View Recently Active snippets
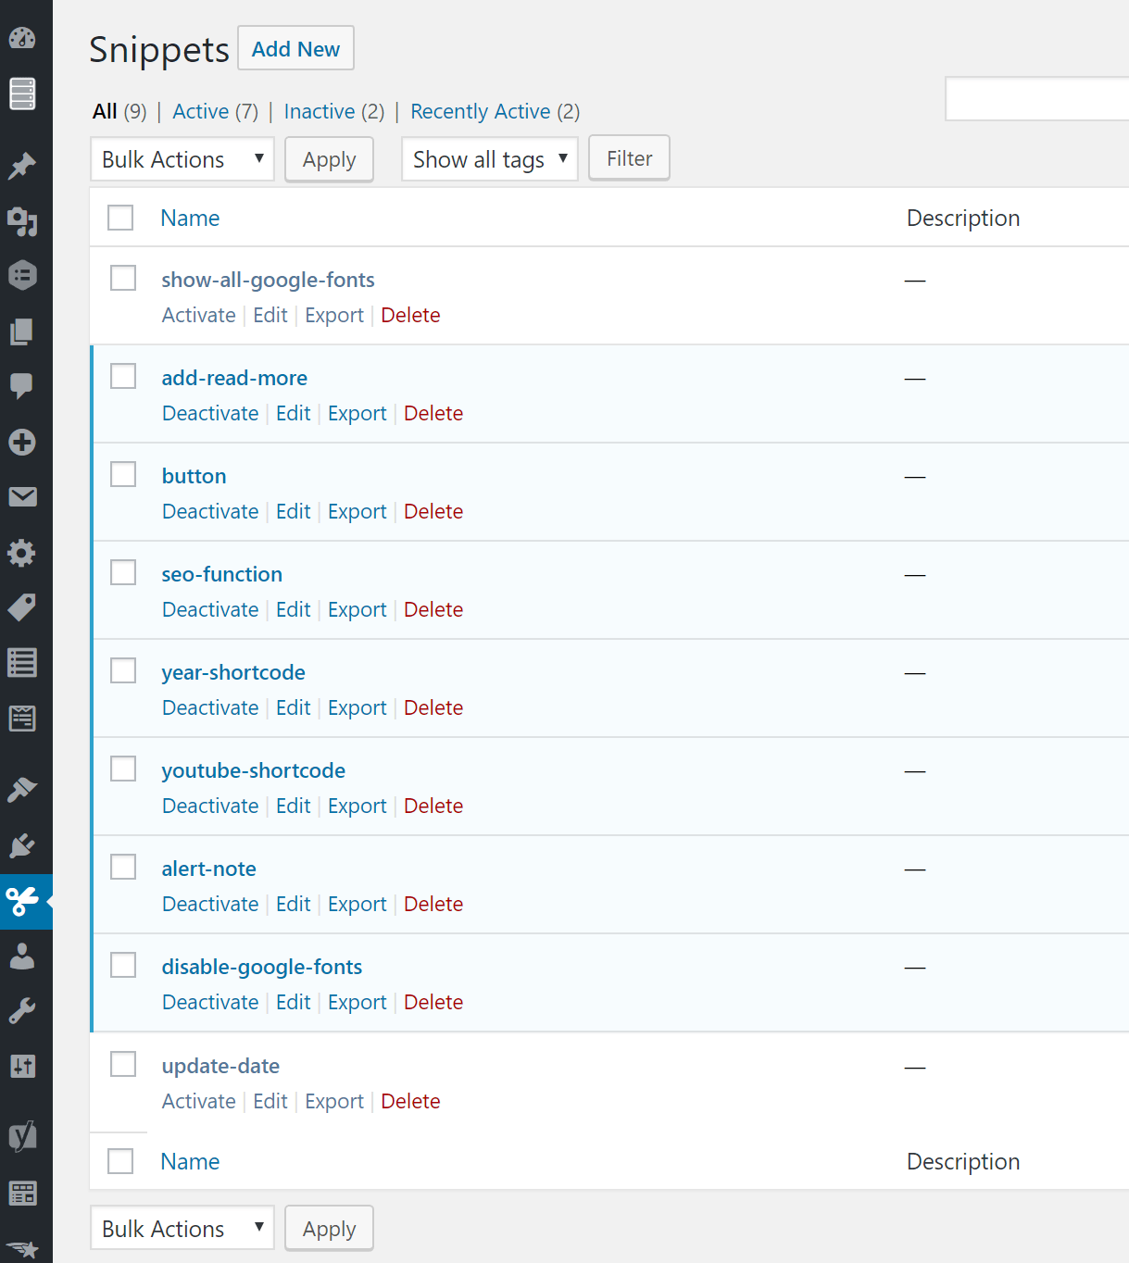Viewport: 1129px width, 1263px height. (480, 111)
